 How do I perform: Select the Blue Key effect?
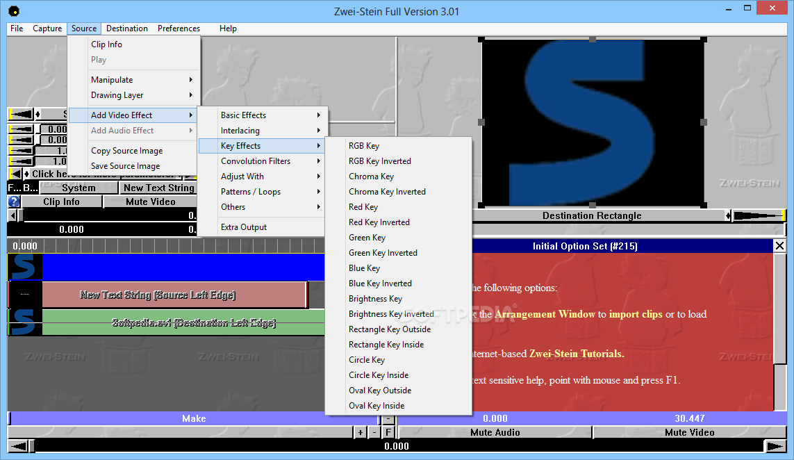pos(399,268)
